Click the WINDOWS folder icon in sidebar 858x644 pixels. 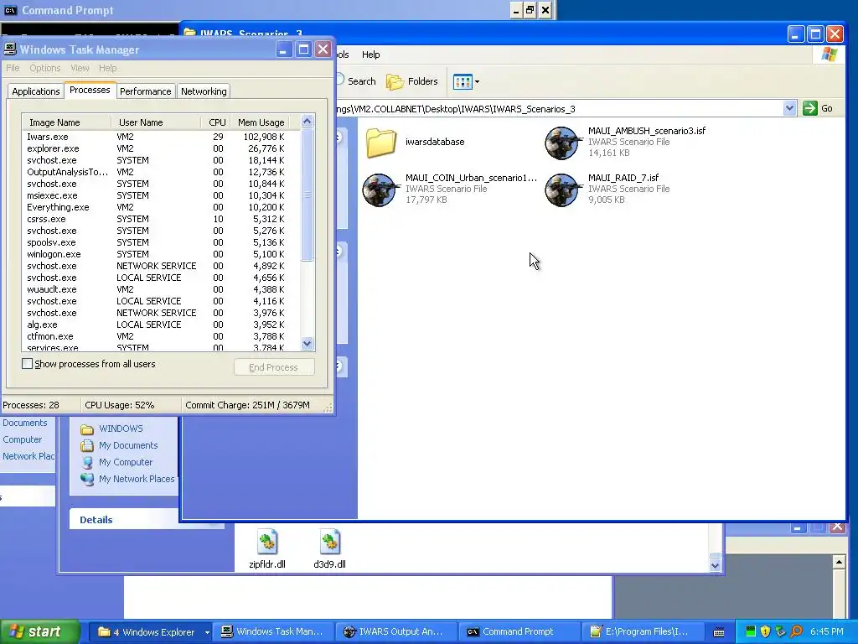pos(87,428)
